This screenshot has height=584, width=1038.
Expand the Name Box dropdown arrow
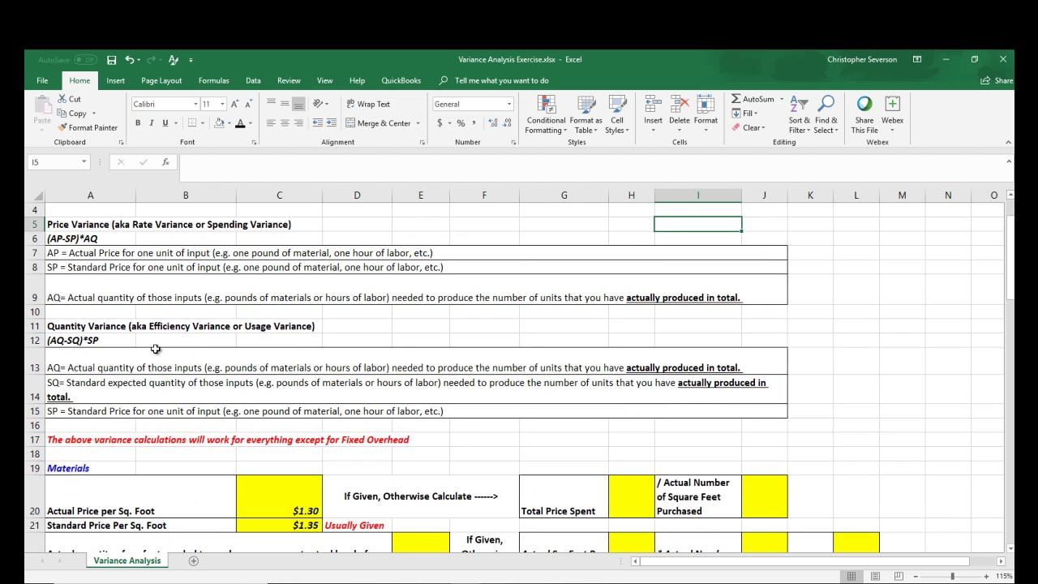84,162
